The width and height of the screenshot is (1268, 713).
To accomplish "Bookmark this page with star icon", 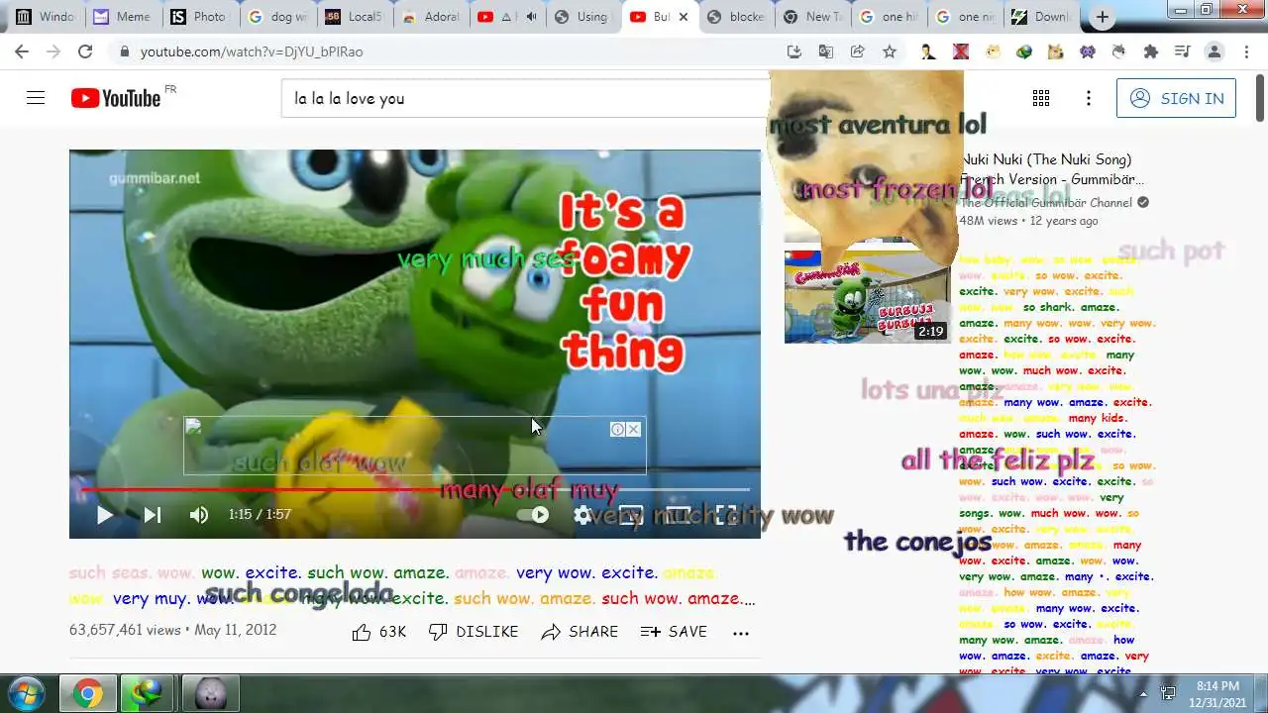I will (x=890, y=51).
